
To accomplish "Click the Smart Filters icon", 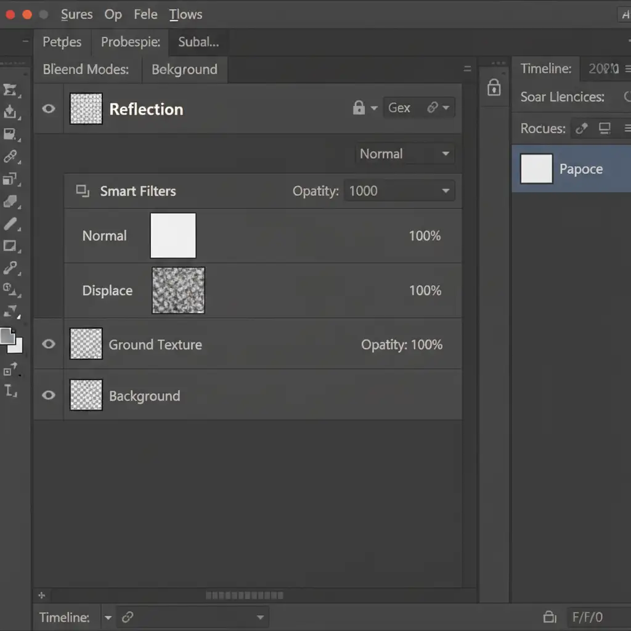I will (83, 191).
